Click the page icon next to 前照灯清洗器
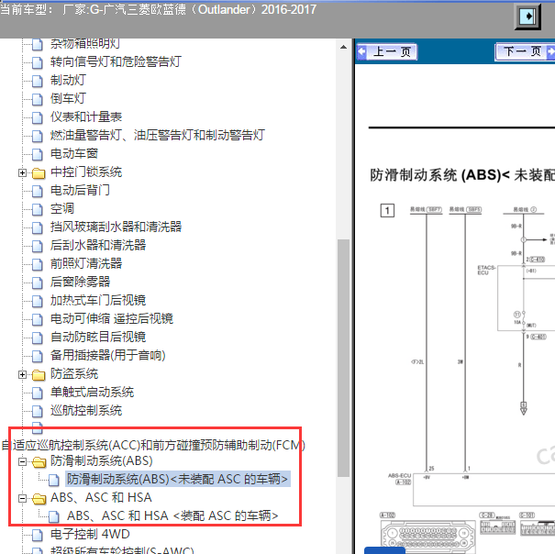Screen dimensions: 555x554 coord(38,264)
